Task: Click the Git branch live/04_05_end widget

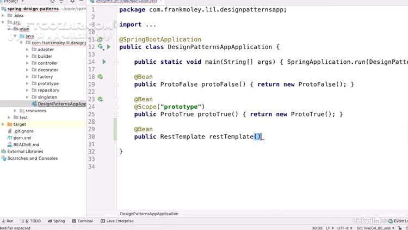Action: point(375,228)
